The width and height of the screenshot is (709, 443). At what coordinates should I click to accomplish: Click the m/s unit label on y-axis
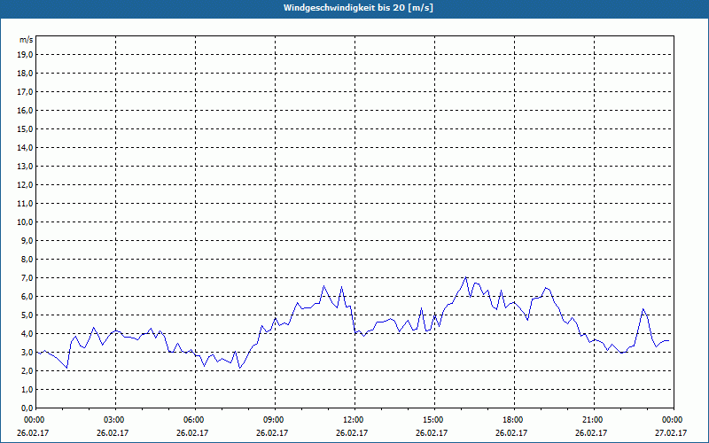[x=26, y=40]
